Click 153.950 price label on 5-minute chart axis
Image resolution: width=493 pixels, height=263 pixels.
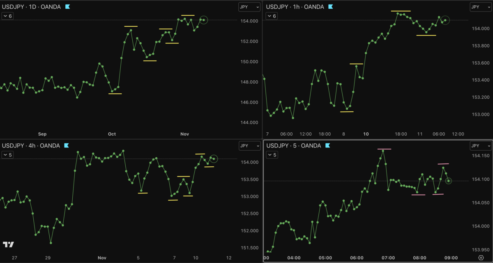point(480,250)
